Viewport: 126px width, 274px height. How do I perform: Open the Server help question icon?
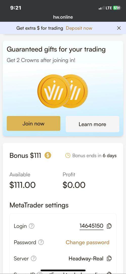point(33,258)
